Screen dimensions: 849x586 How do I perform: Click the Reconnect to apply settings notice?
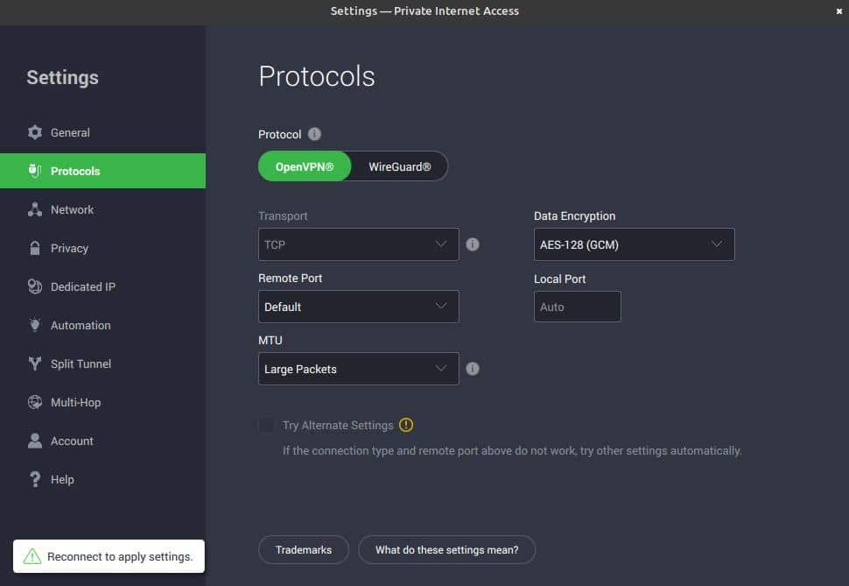coord(109,556)
